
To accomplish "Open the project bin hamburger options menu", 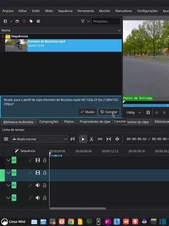I will coord(38,21).
